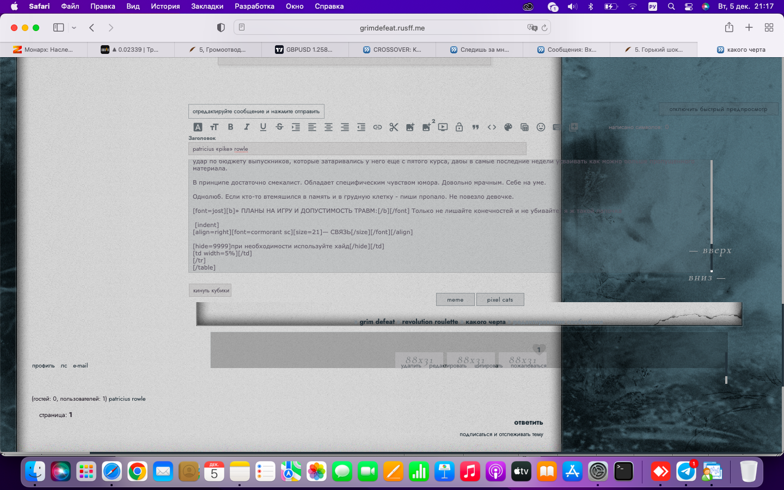This screenshot has height=490, width=784.
Task: Click the scissors cut icon
Action: pos(394,127)
